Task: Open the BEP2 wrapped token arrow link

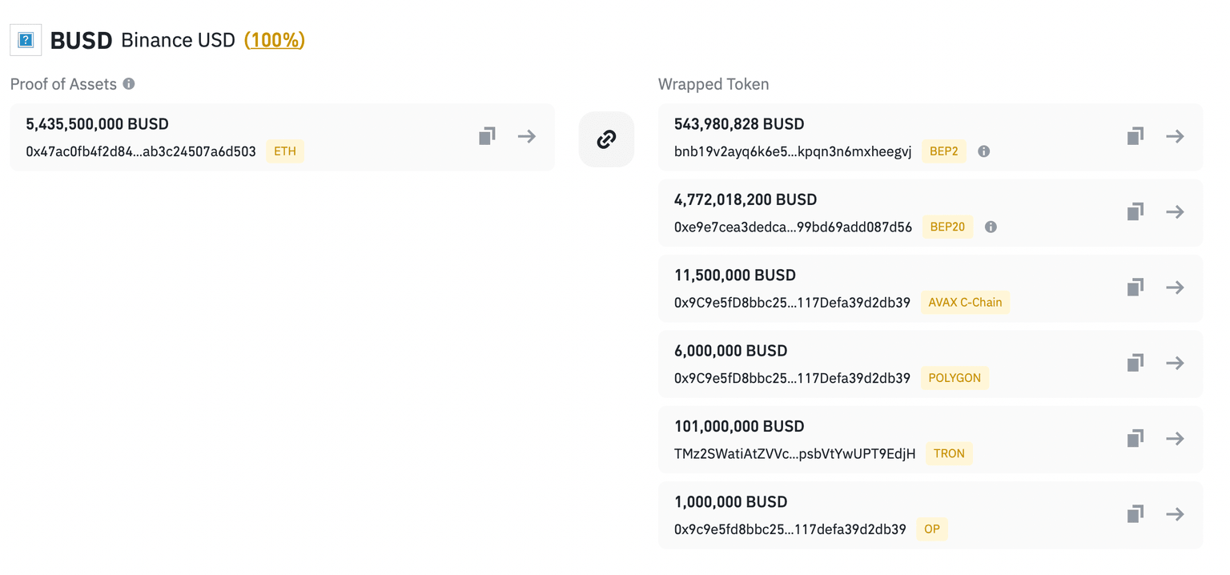Action: pos(1175,136)
